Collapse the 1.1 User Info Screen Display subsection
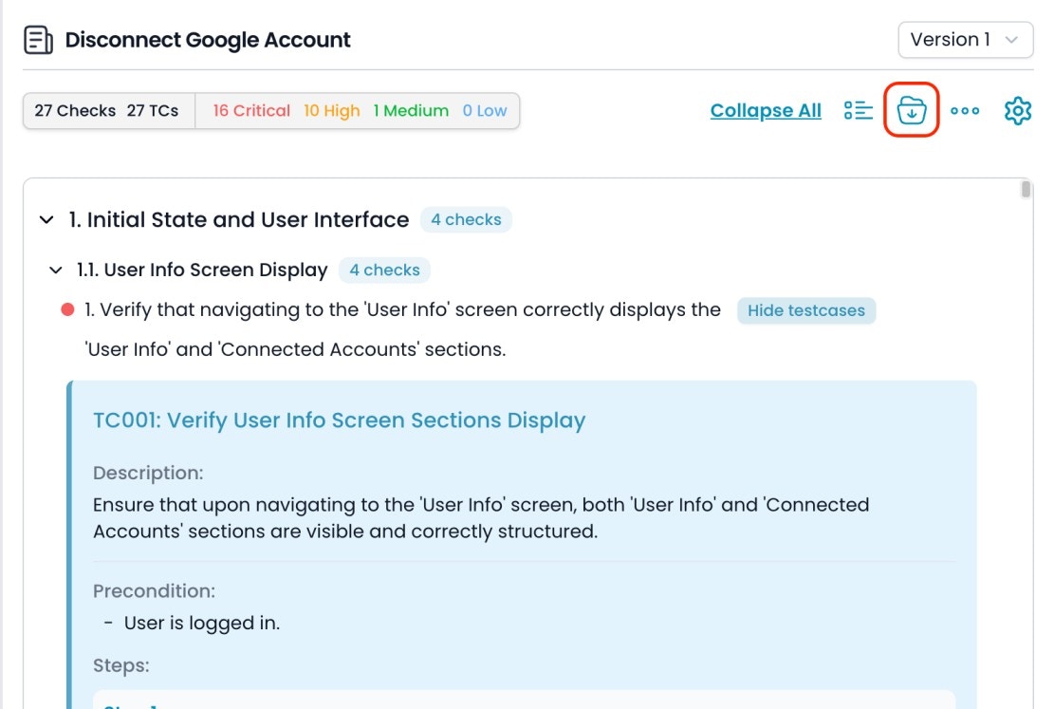The image size is (1054, 709). click(x=56, y=271)
